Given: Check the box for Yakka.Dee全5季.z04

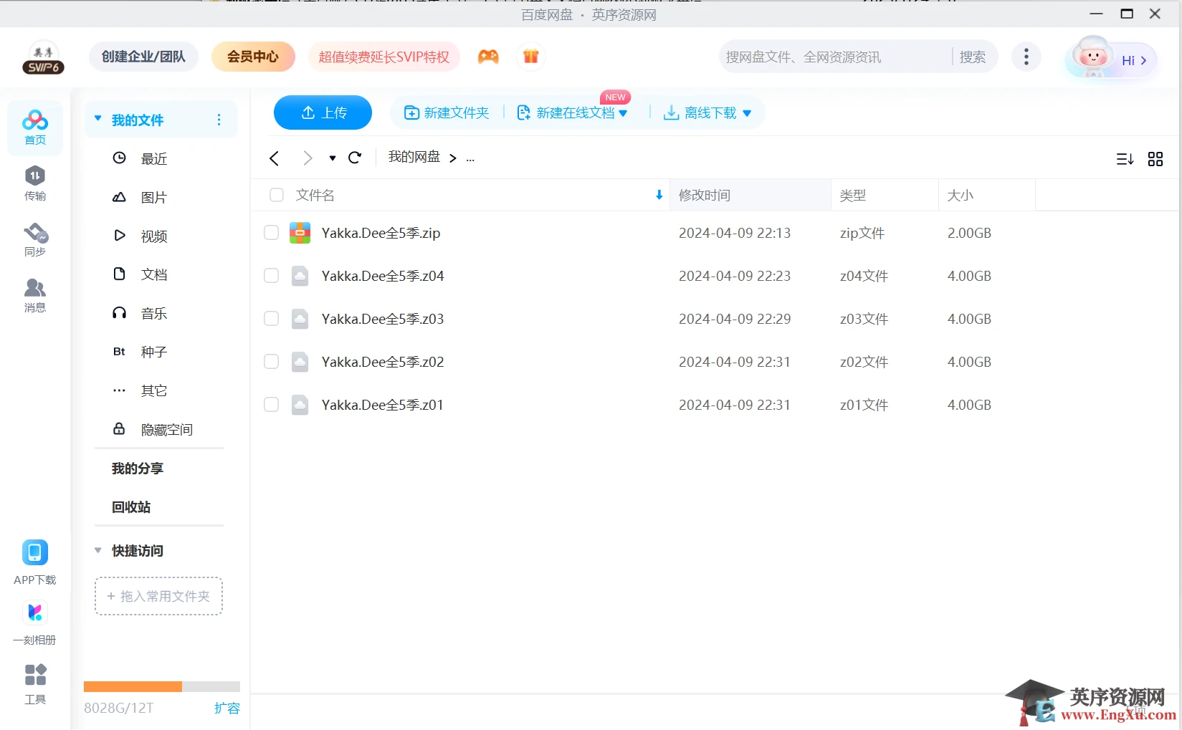Looking at the screenshot, I should click(271, 276).
